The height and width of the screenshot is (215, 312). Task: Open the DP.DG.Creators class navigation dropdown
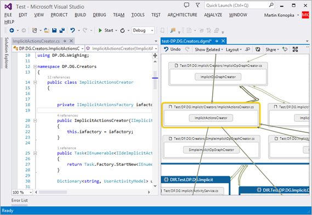82,49
